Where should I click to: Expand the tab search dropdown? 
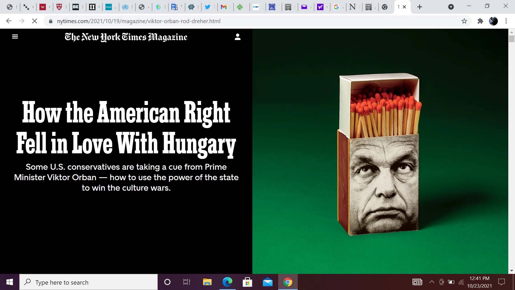(451, 7)
